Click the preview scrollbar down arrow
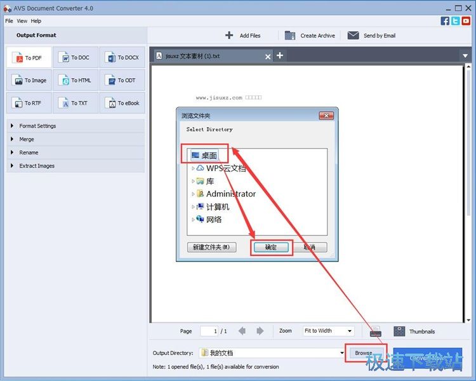Viewport: 476px width, 381px height. 468,320
